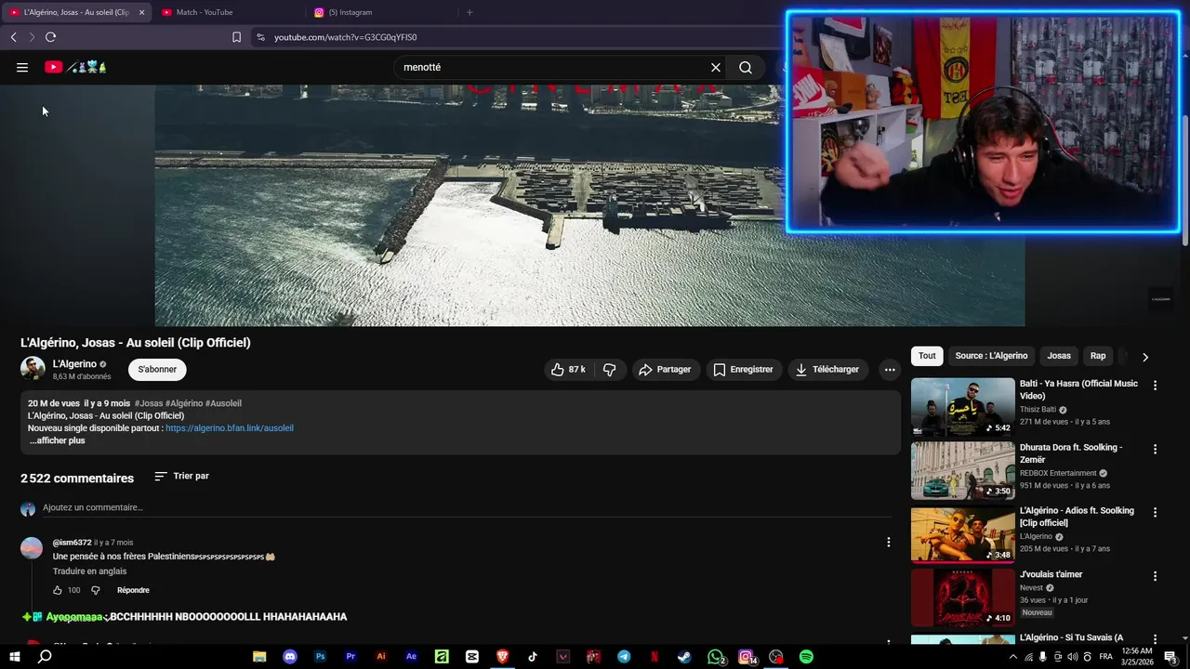This screenshot has width=1190, height=669.
Task: Dislike the video with thumbs down
Action: pos(610,369)
